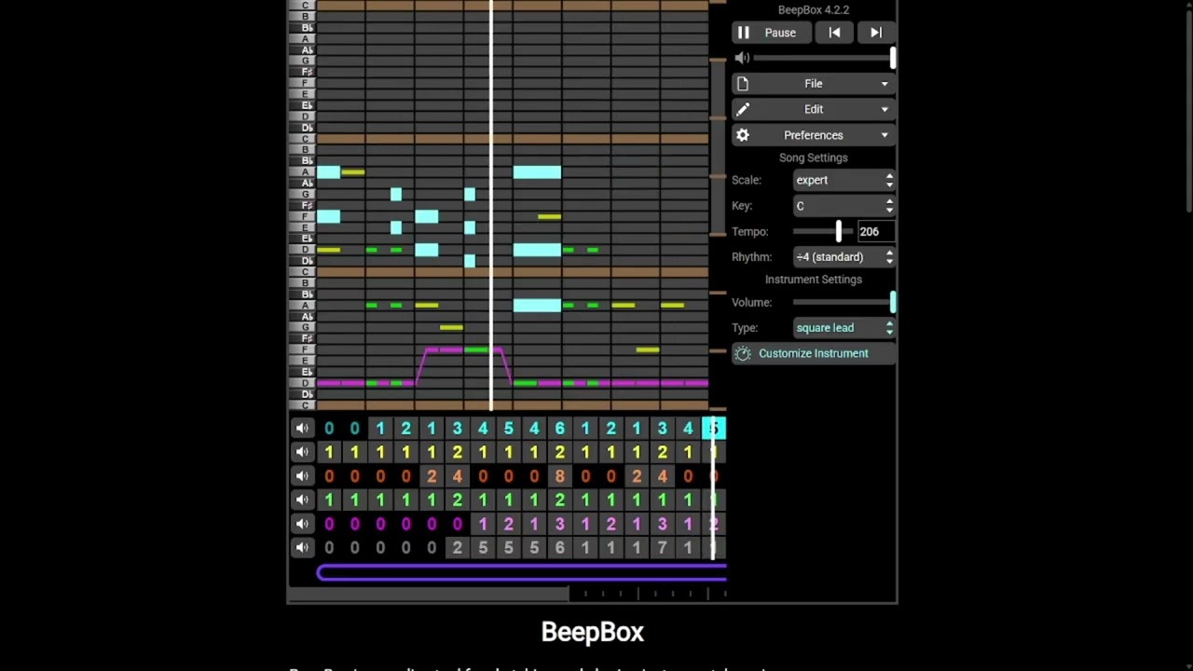The width and height of the screenshot is (1193, 671).
Task: Click the large BeepBox heading
Action: pyautogui.click(x=593, y=632)
